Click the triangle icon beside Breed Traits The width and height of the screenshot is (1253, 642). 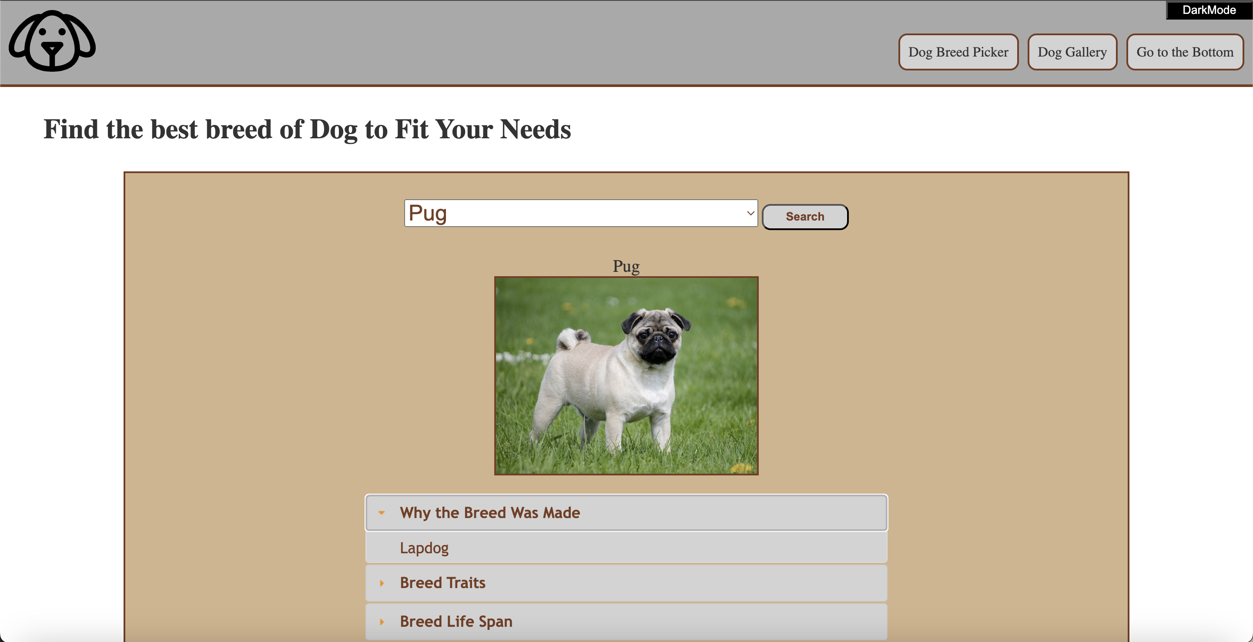(382, 583)
